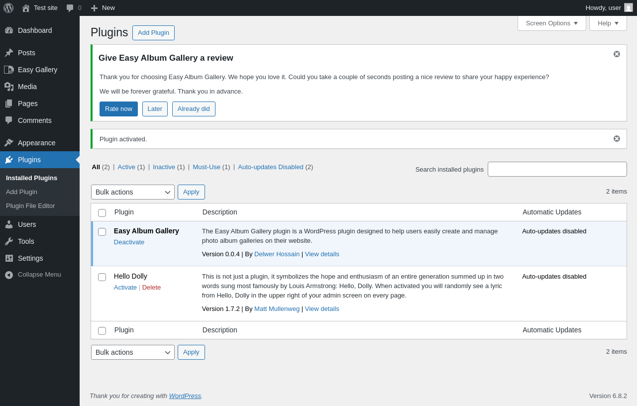Click the top Automatic Updates column header

click(x=552, y=212)
